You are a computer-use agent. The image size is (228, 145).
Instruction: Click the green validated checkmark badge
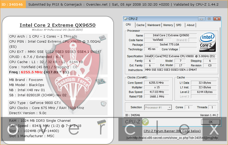coord(145,122)
